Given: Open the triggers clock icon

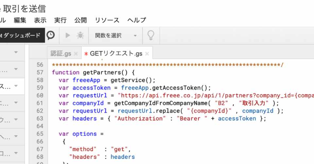Looking at the screenshot, I should (x=50, y=36).
